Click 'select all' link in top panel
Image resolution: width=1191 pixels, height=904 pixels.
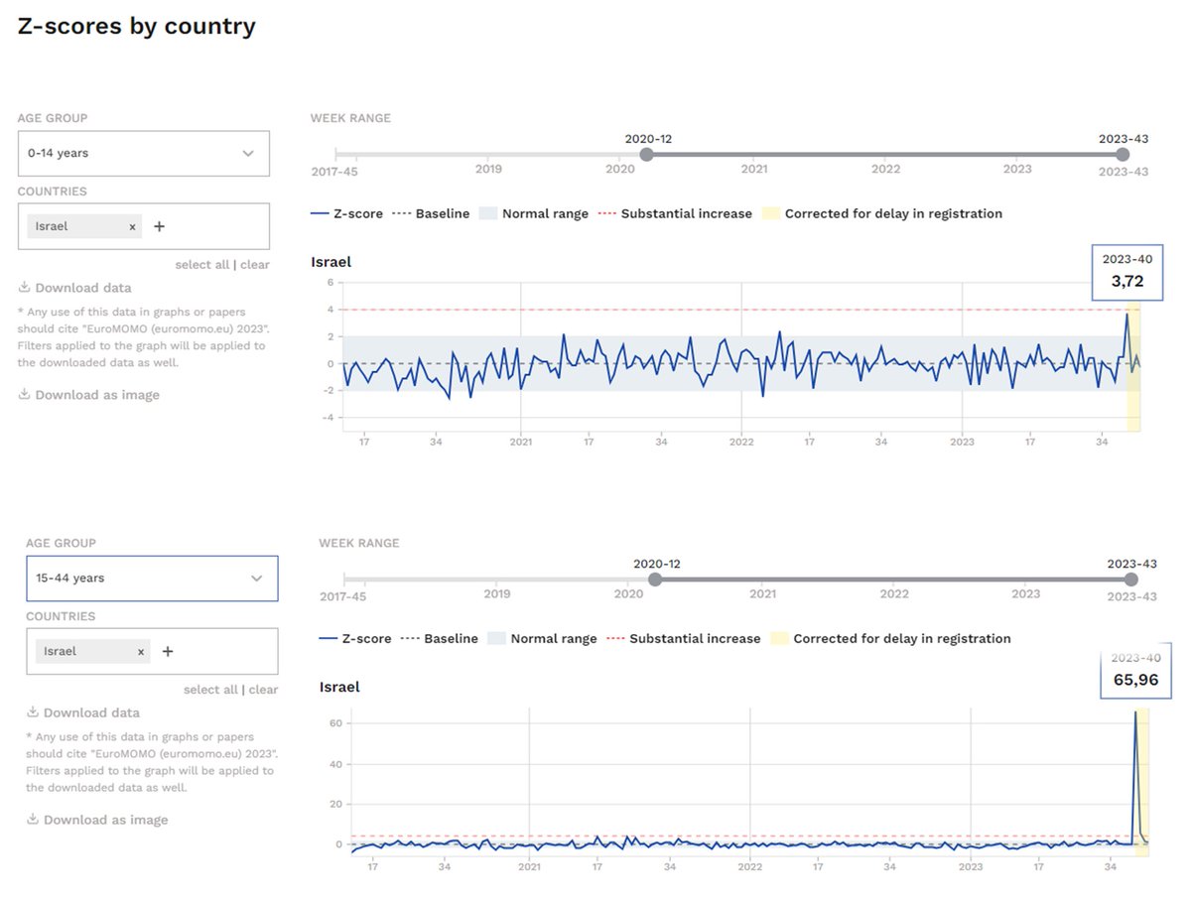(201, 265)
